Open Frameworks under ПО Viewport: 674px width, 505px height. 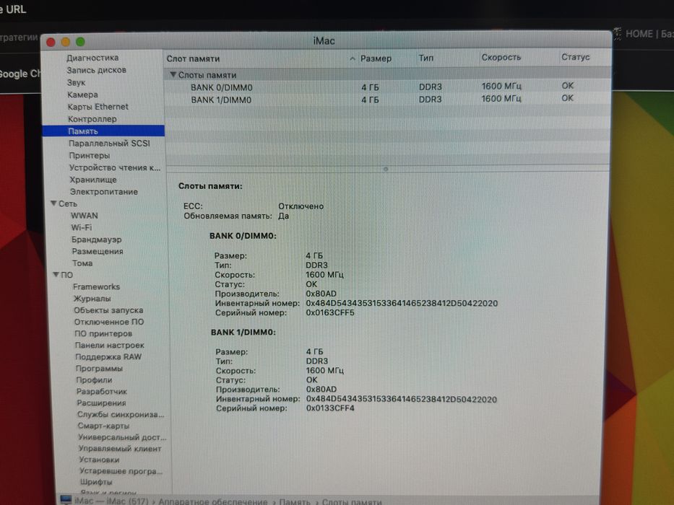(96, 286)
